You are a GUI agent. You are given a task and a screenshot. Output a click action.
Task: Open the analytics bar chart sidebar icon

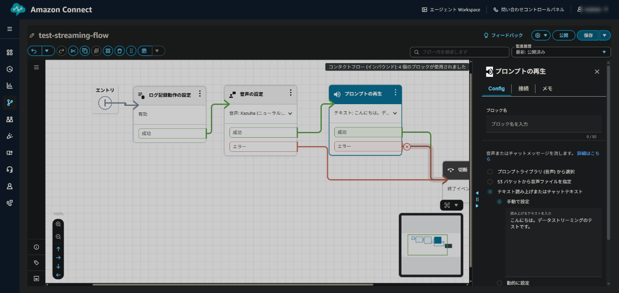10,86
